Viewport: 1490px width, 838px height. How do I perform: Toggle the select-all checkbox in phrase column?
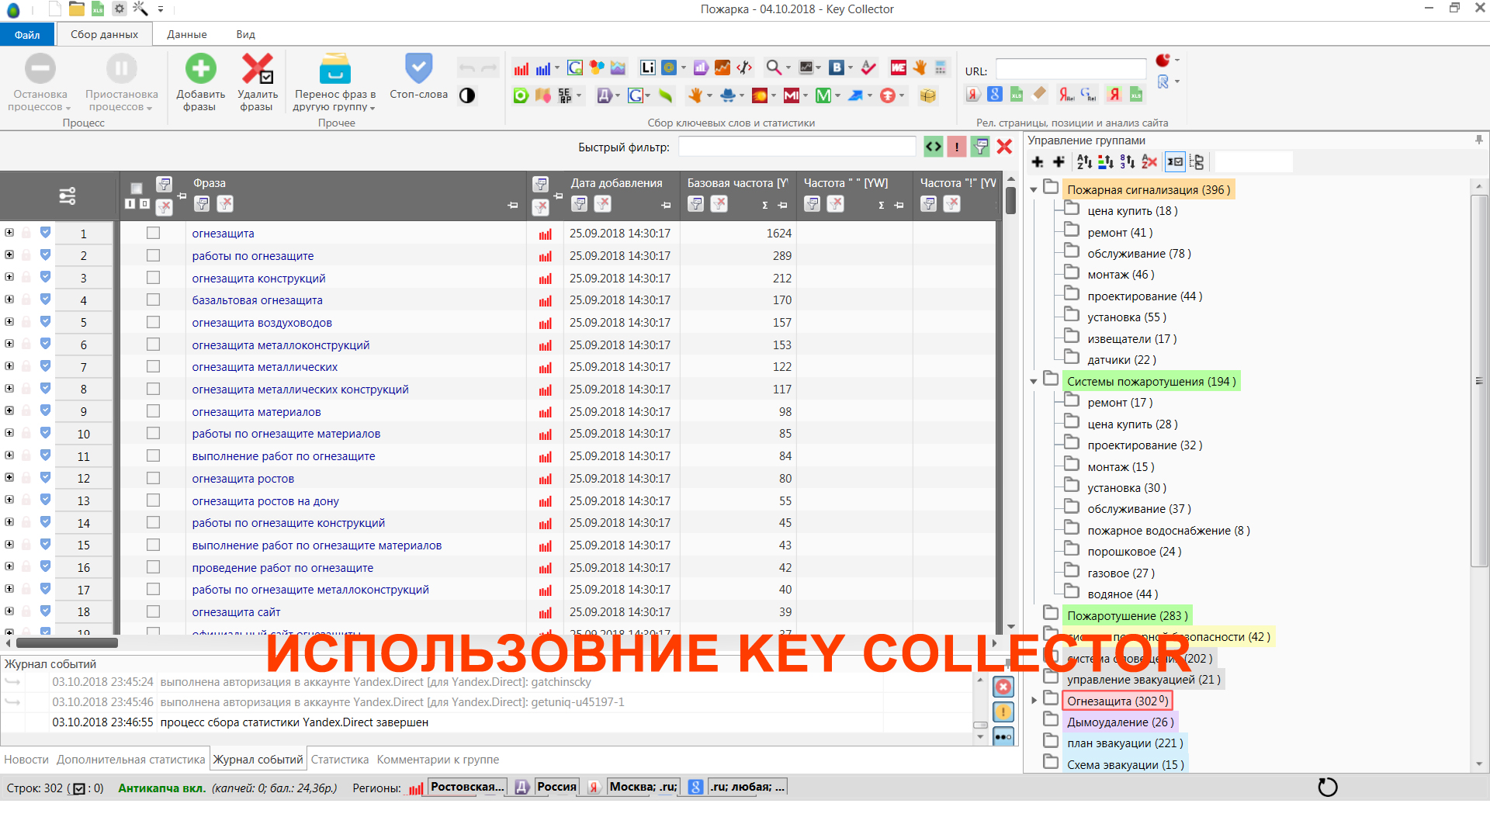click(x=136, y=189)
